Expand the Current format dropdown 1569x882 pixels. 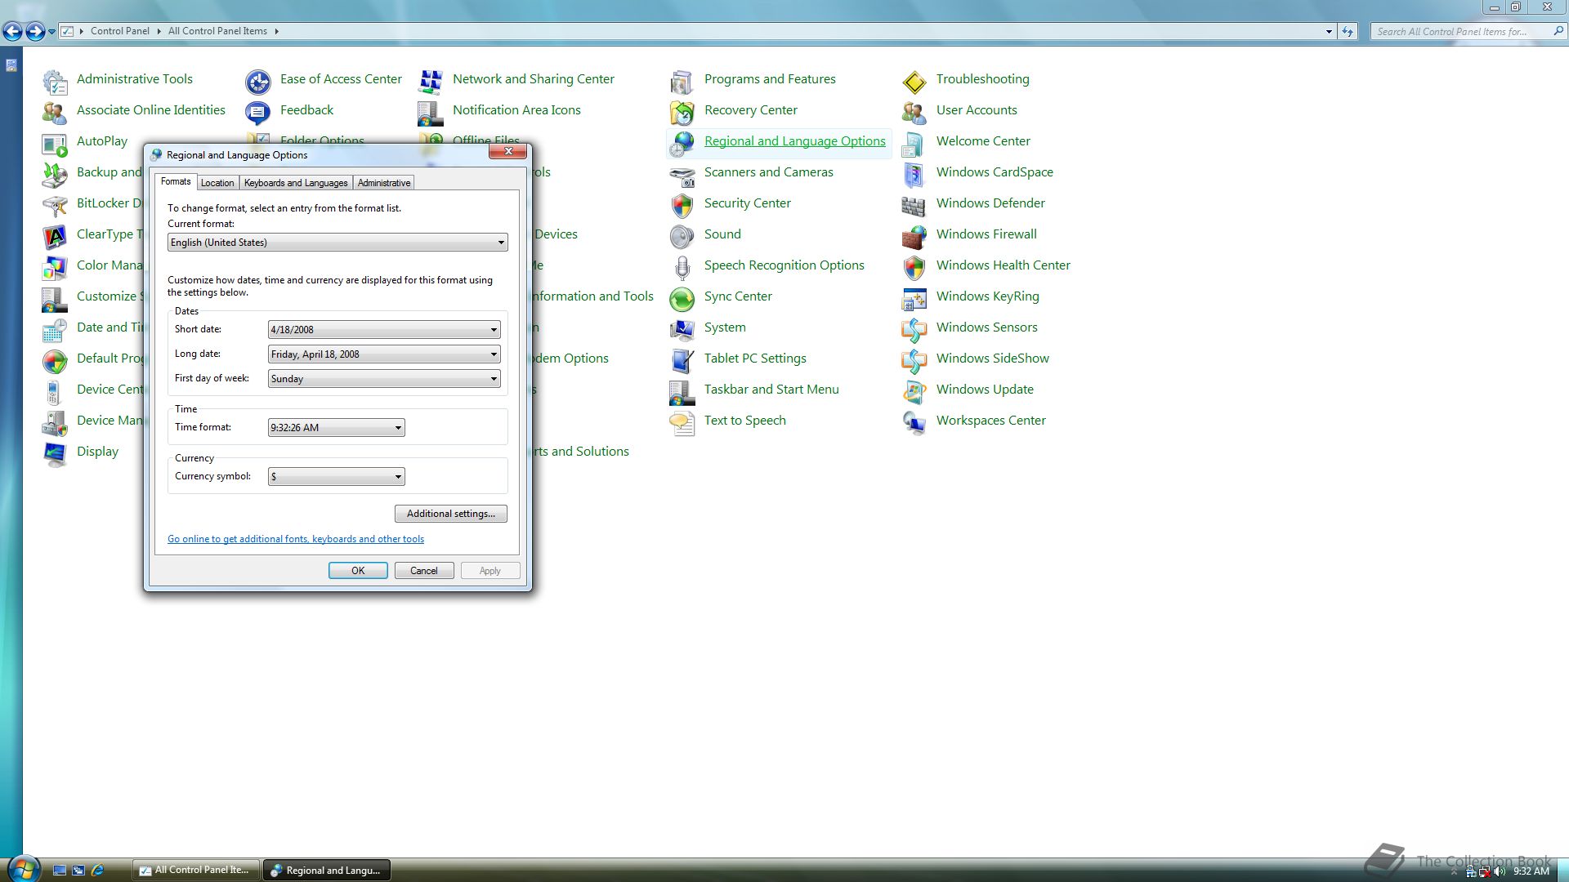tap(337, 243)
